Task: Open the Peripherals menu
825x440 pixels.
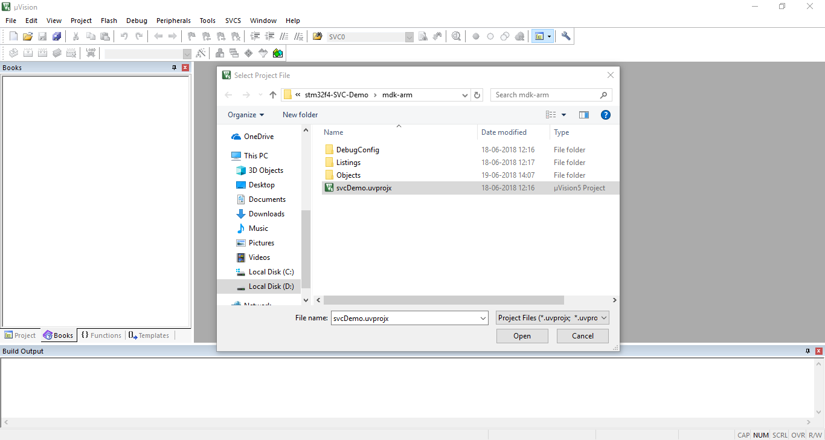Action: (173, 21)
